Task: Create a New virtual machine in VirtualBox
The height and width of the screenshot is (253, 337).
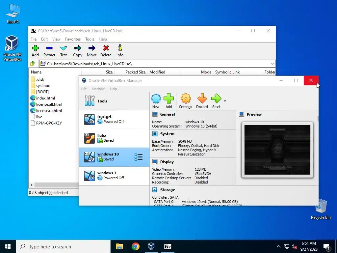Action: click(156, 101)
